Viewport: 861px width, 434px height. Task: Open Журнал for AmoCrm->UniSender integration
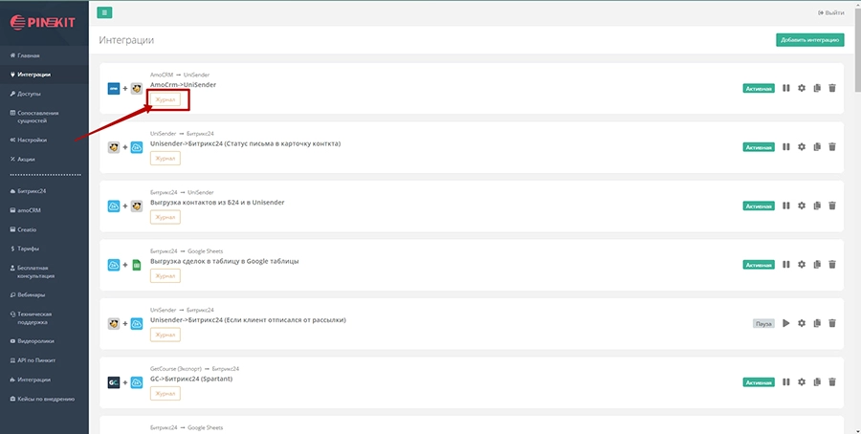[166, 99]
